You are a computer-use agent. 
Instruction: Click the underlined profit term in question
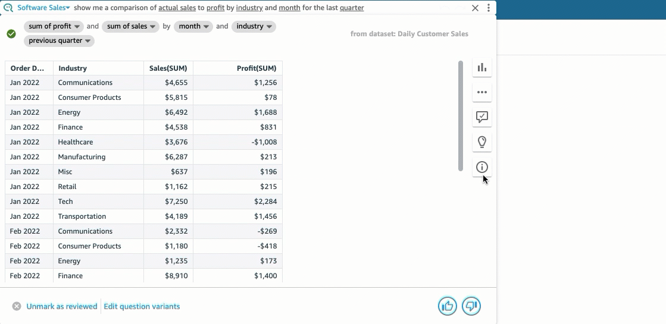[215, 8]
